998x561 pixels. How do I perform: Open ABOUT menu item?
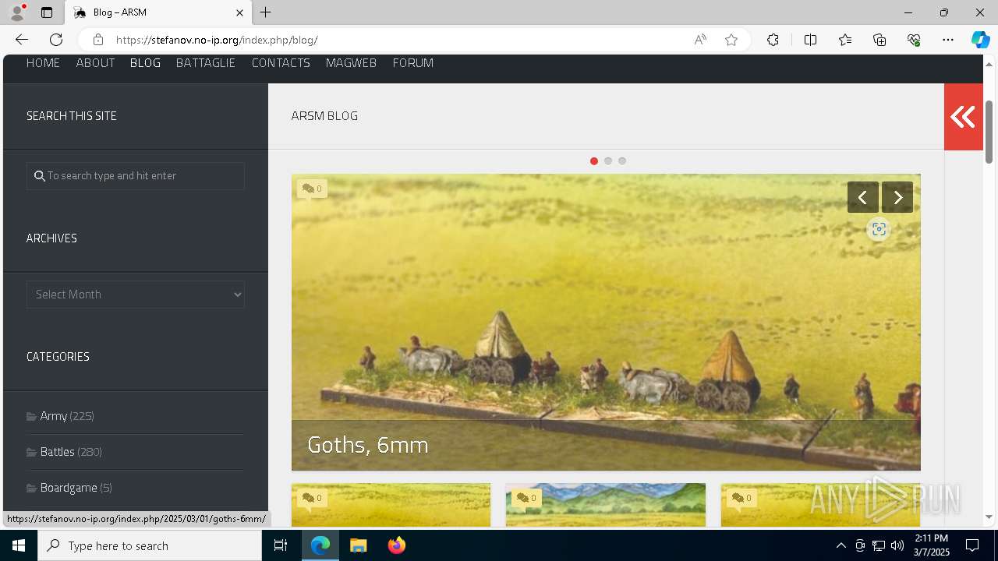95,63
